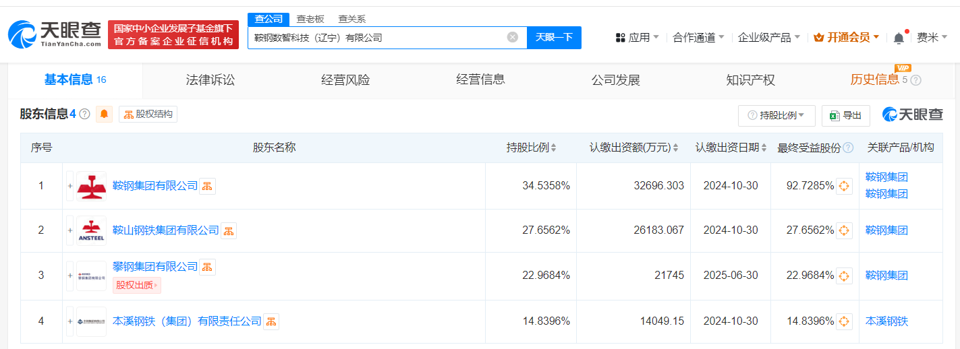960x349 pixels.
Task: Open equity structure icon next to 鞍钢集团有限公司
Action: [208, 186]
